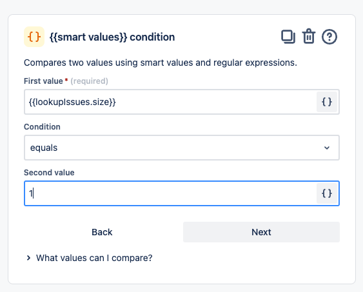
Task: Delete the condition with the trash icon
Action: point(309,36)
